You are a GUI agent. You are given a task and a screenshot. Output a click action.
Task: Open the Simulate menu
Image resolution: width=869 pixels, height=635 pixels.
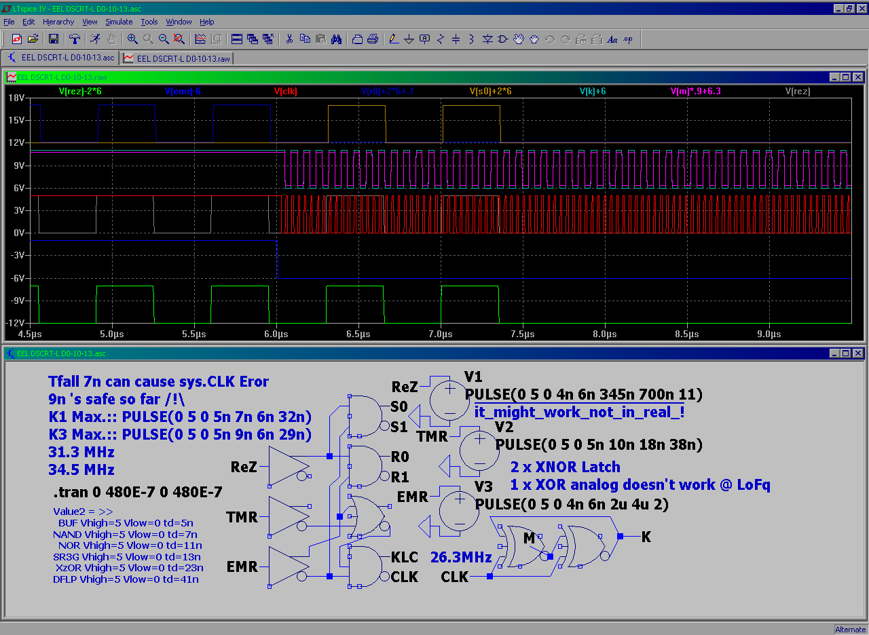119,22
